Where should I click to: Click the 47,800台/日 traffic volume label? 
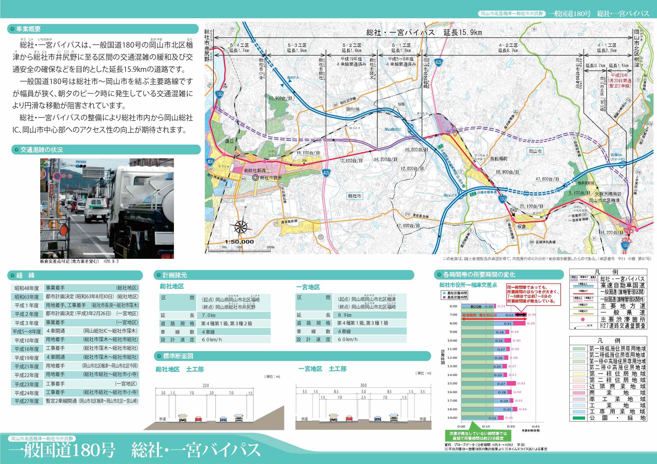547,179
